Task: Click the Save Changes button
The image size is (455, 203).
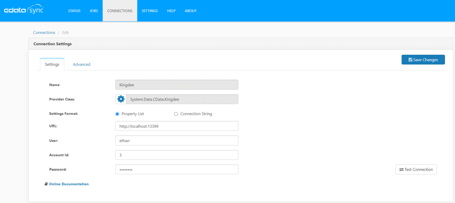Action: [423, 60]
